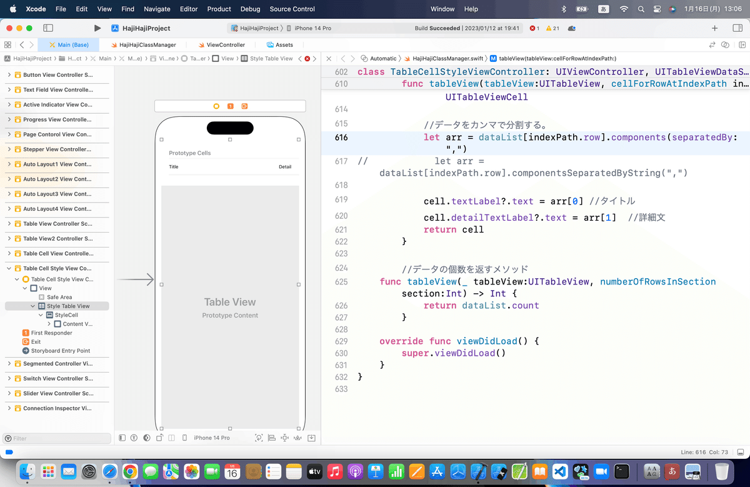Toggle the navigator sidebar in toolbar

tap(48, 28)
